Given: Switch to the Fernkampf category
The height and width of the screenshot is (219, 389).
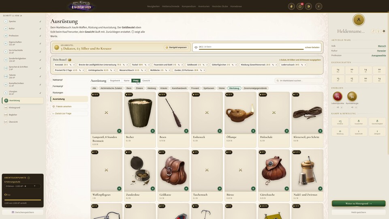Looking at the screenshot, I should point(69,86).
